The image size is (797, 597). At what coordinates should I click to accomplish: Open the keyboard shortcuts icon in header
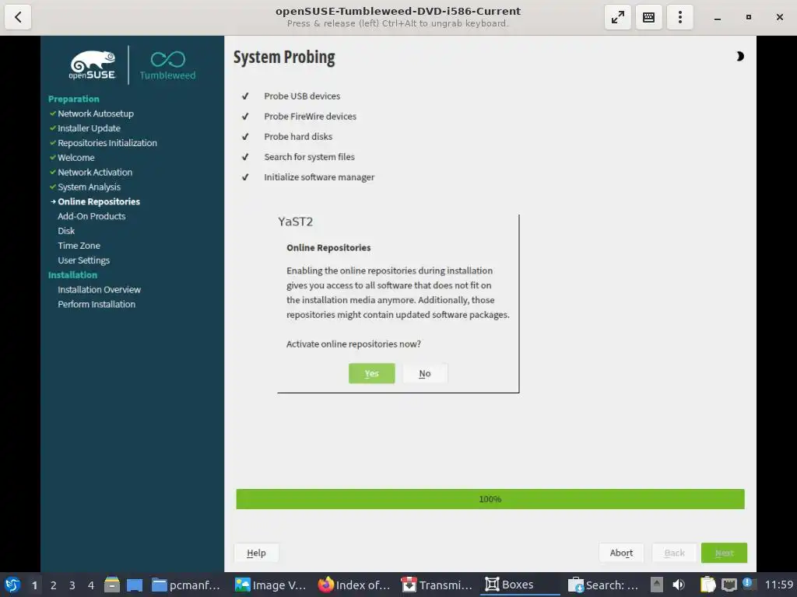coord(648,17)
